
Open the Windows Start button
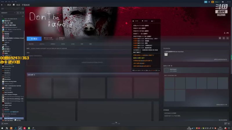2,128
